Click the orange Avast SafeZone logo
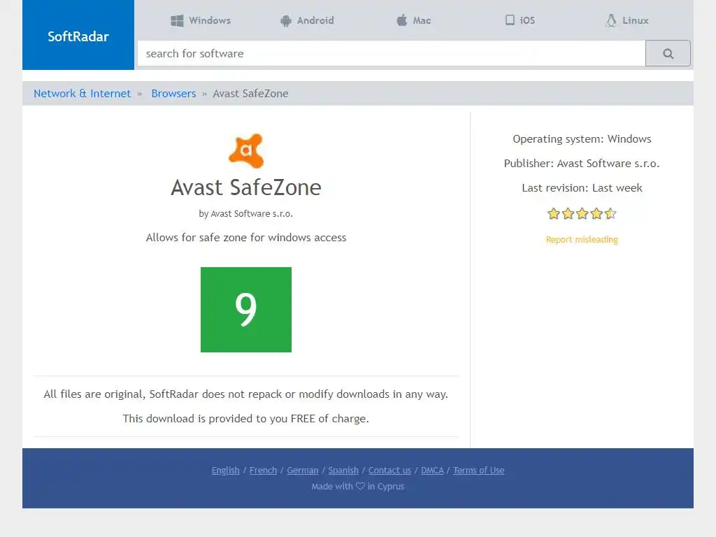This screenshot has width=716, height=537. (246, 151)
